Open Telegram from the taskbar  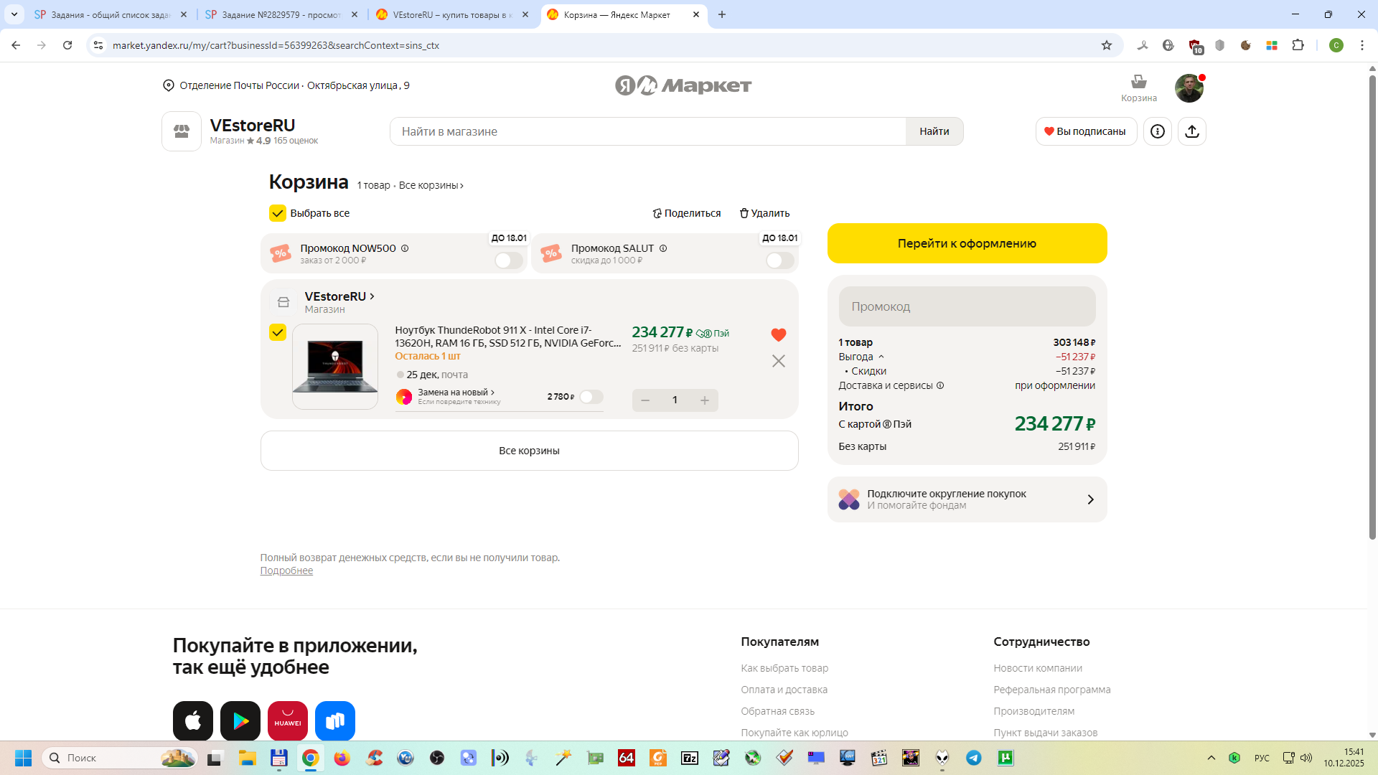coord(973,758)
